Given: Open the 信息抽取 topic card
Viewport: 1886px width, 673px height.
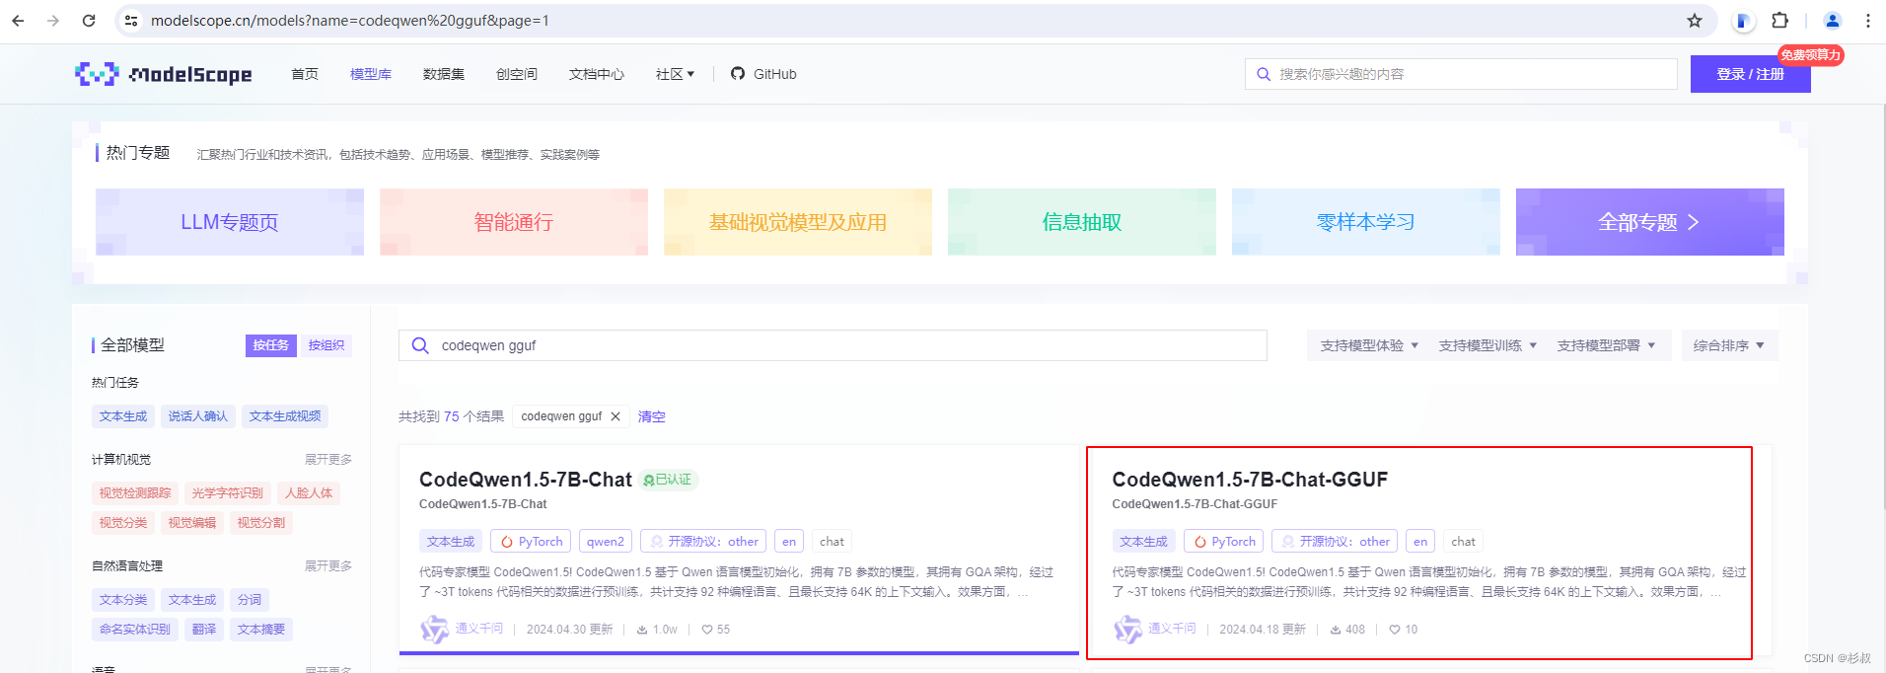Looking at the screenshot, I should click(x=1082, y=222).
